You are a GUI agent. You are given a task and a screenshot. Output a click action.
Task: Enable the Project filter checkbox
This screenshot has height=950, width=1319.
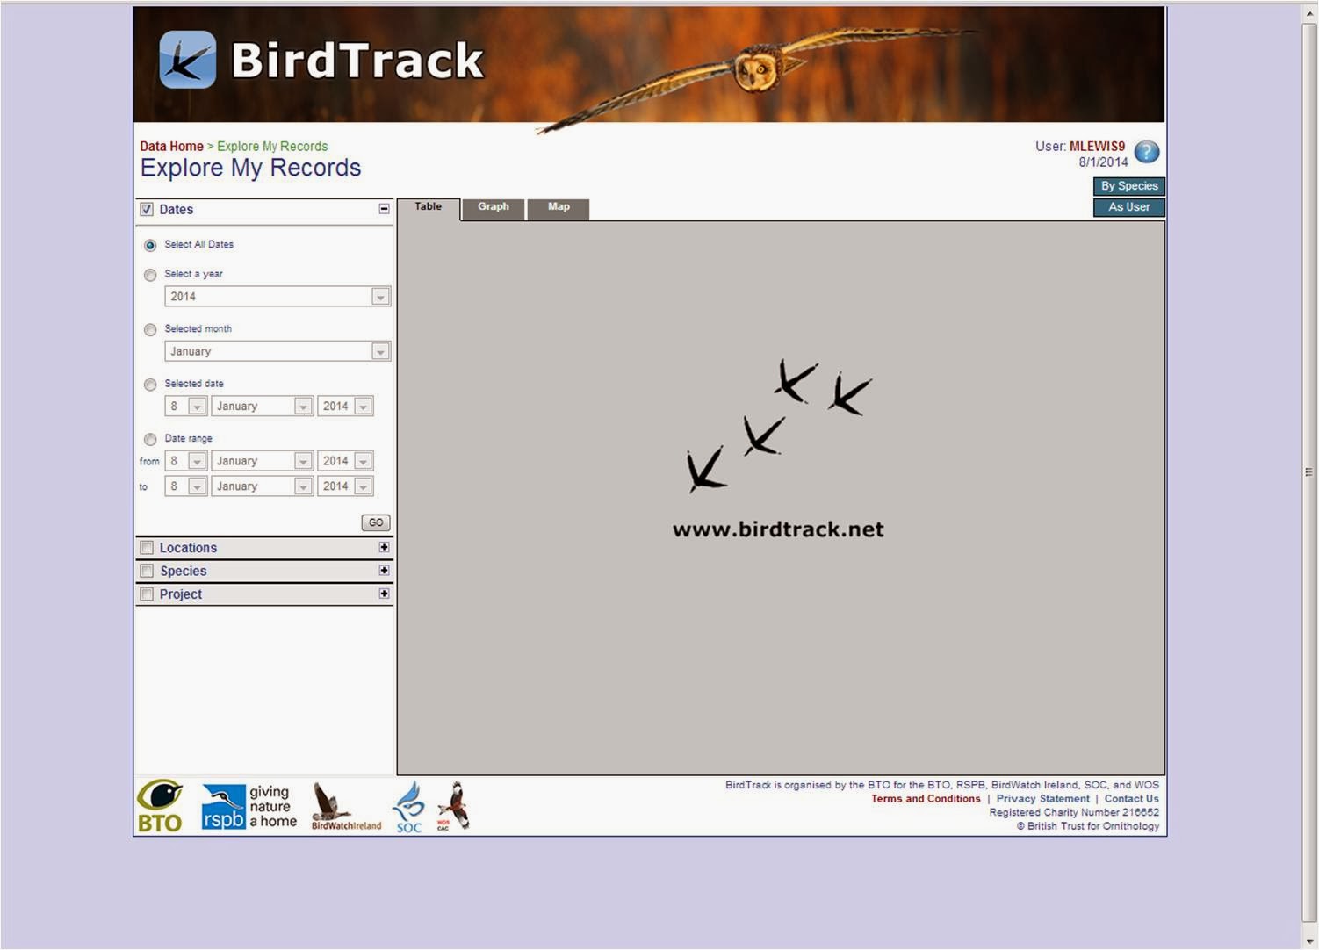click(x=147, y=594)
